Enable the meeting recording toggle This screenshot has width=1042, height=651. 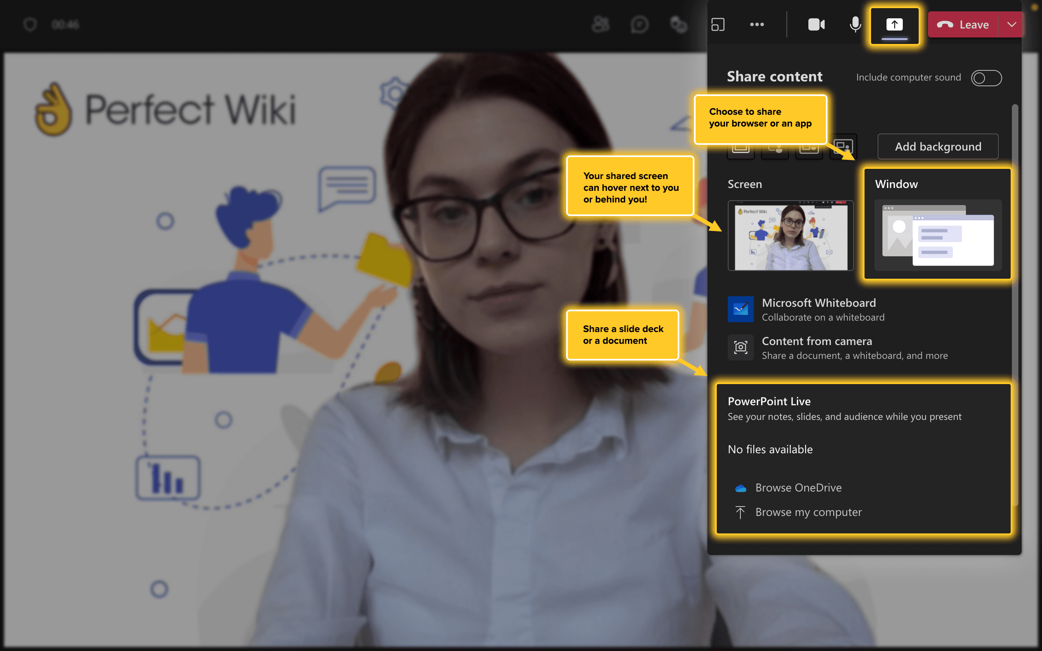tap(987, 76)
